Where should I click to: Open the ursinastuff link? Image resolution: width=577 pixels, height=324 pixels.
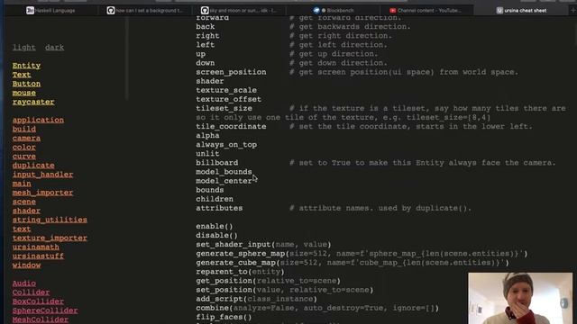[x=38, y=256]
